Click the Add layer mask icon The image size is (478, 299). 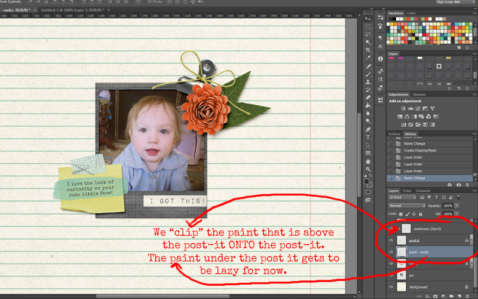(x=436, y=296)
